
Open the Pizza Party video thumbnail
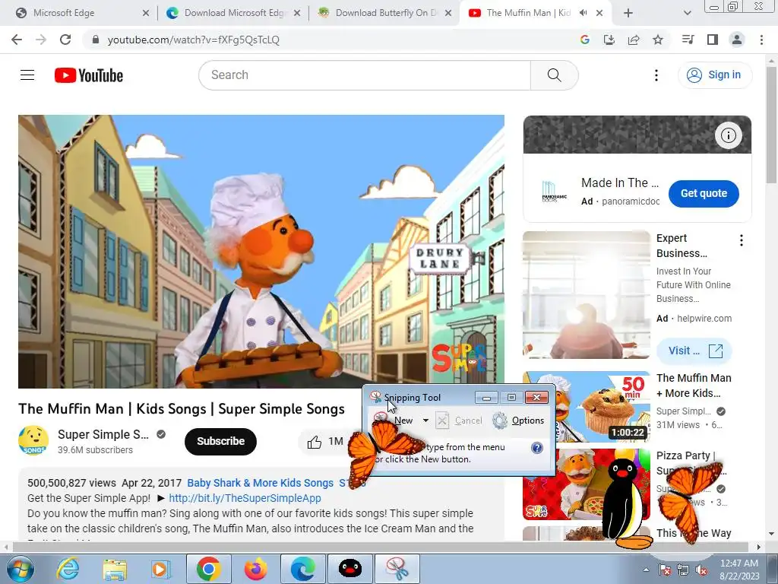587,484
